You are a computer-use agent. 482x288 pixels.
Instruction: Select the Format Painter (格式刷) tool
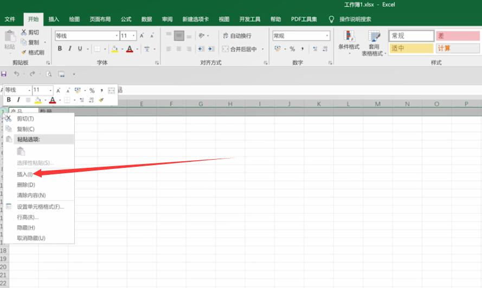click(x=33, y=53)
